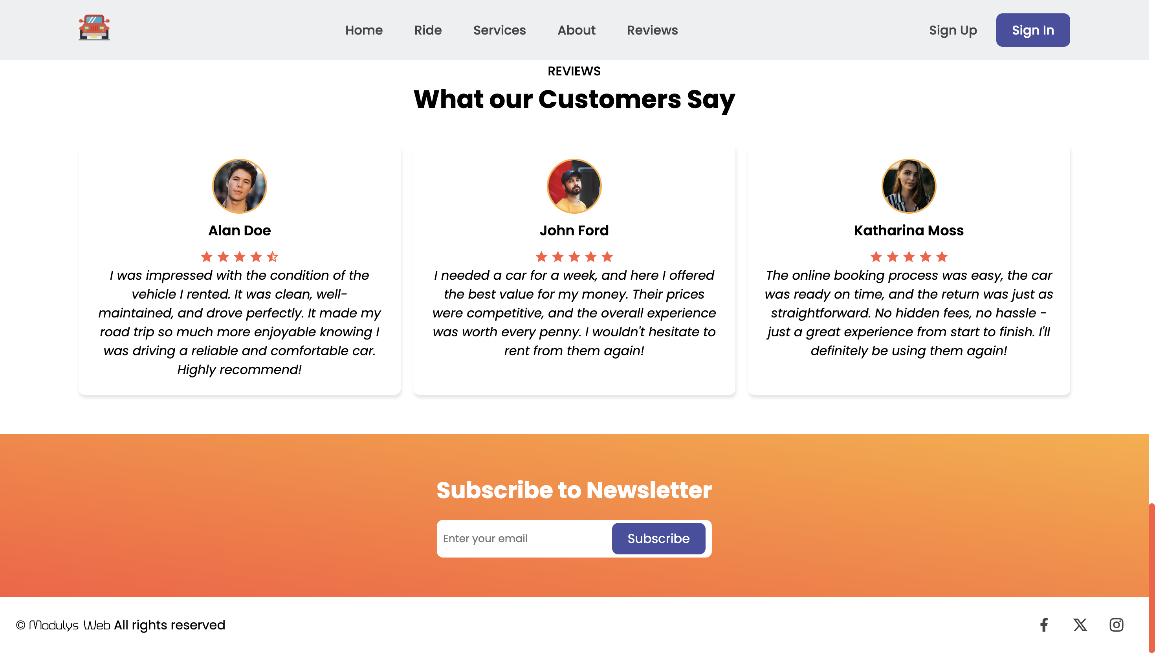Click Katharina Moss's last rating star

click(x=942, y=257)
